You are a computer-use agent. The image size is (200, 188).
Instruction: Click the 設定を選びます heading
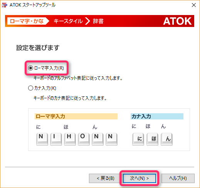coord(38,48)
